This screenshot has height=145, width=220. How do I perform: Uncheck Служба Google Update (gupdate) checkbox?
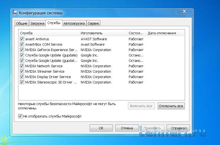coord(22,55)
